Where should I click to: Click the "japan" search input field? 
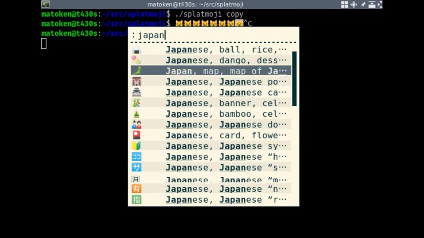[x=214, y=35]
